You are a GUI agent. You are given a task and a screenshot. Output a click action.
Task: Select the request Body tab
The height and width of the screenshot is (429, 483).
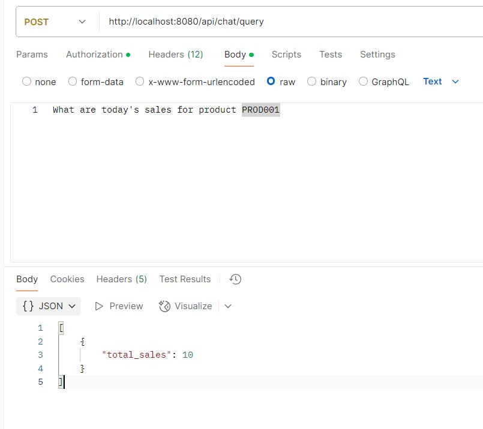pyautogui.click(x=239, y=55)
